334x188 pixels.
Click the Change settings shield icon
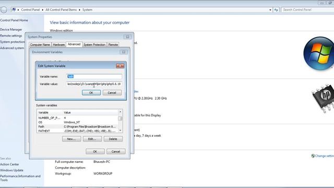313,156
